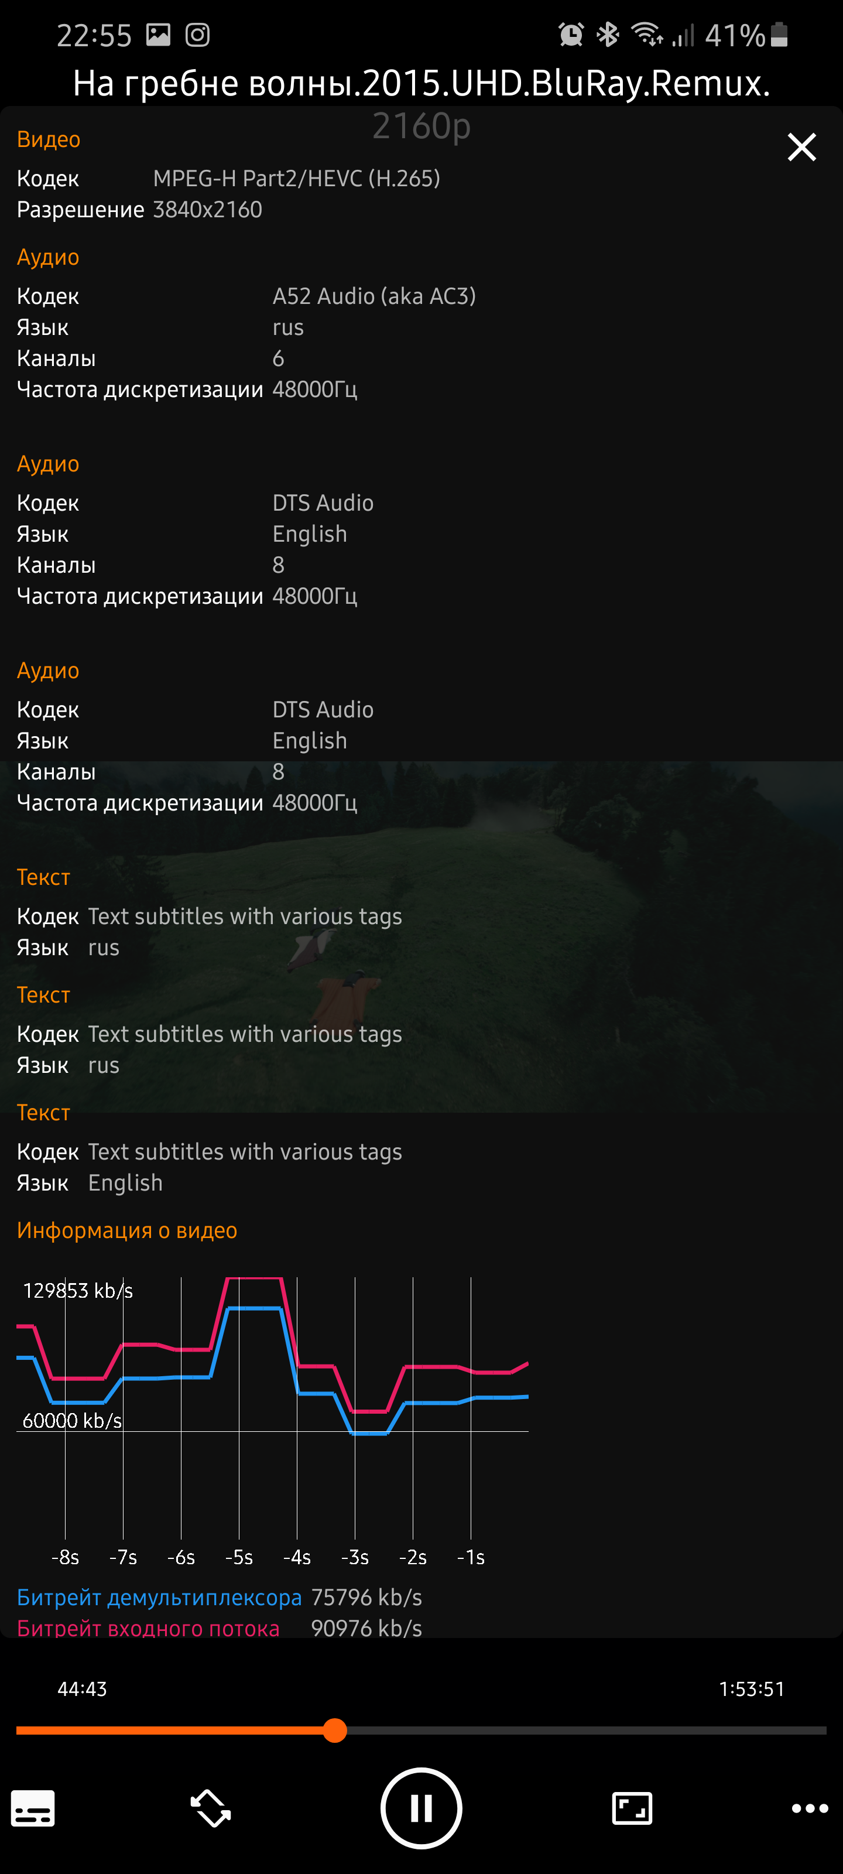
Task: Pause the video playback
Action: pos(421,1808)
